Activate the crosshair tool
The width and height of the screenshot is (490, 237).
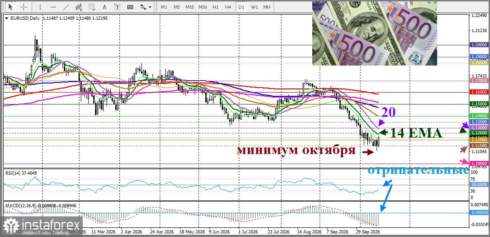pyautogui.click(x=24, y=6)
